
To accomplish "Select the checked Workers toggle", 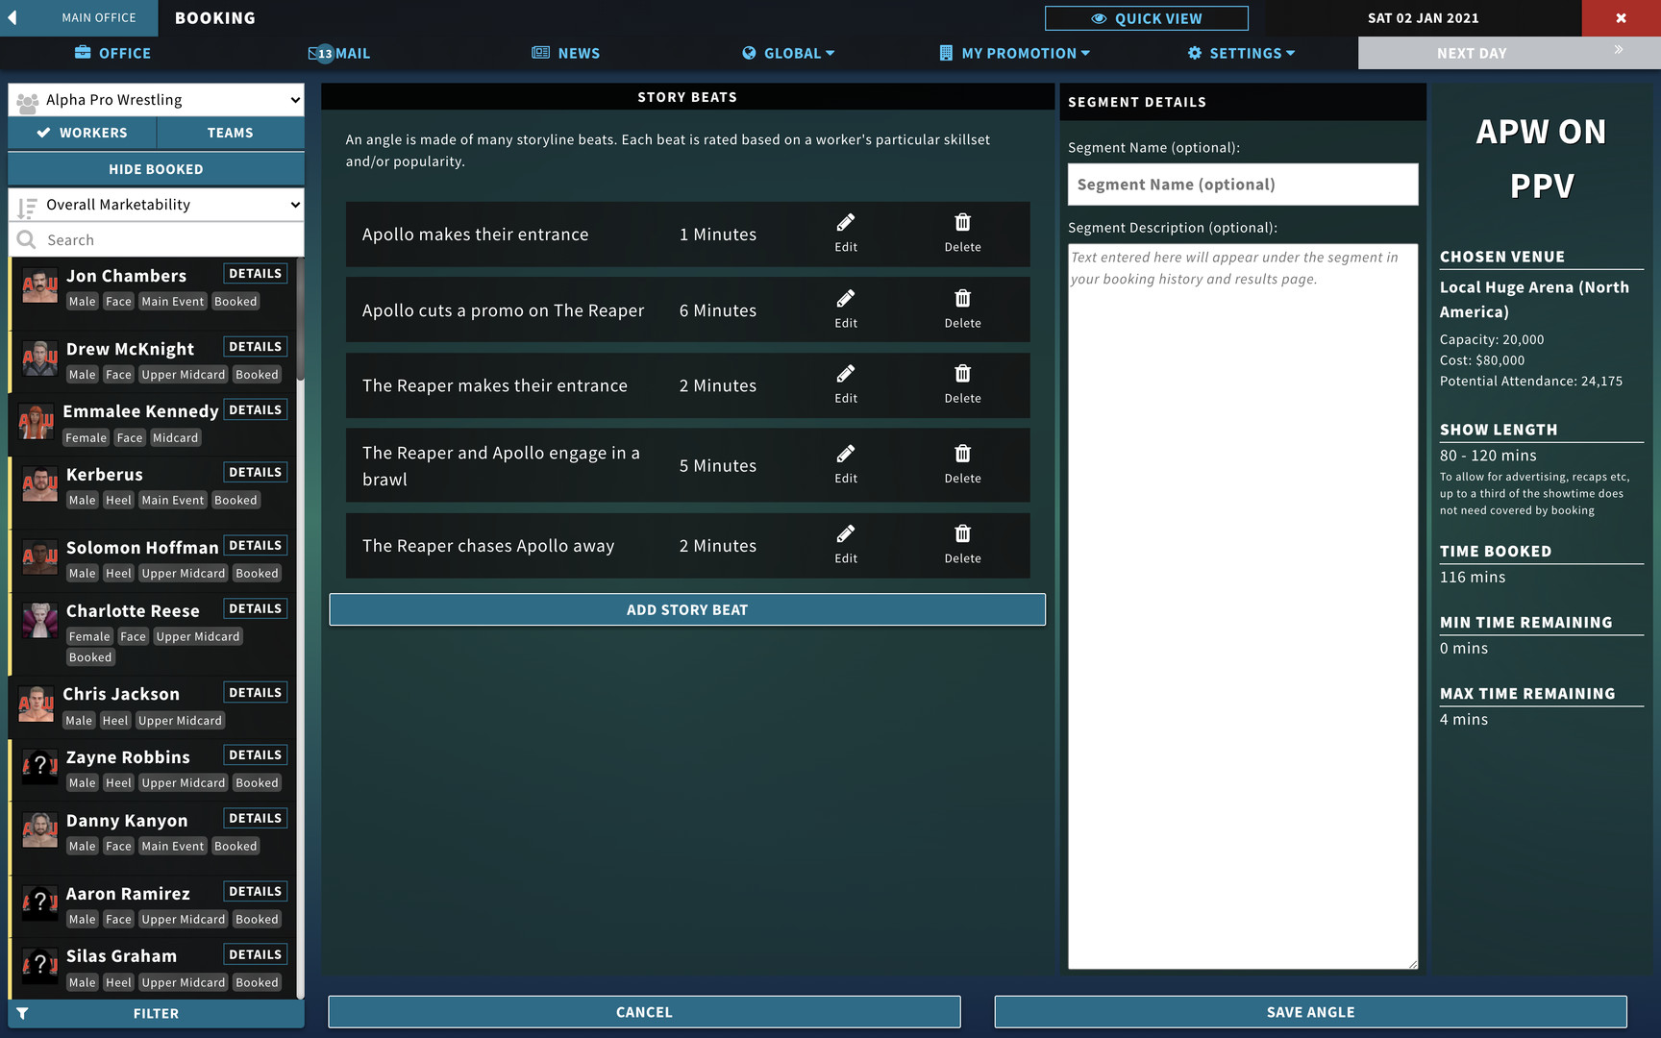I will tap(82, 133).
